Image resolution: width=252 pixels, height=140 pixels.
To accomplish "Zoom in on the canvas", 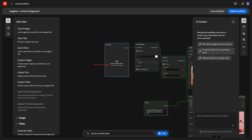I will pos(244,34).
